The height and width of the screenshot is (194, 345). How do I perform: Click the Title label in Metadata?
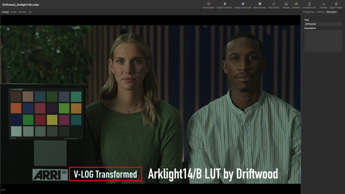[x=307, y=20]
